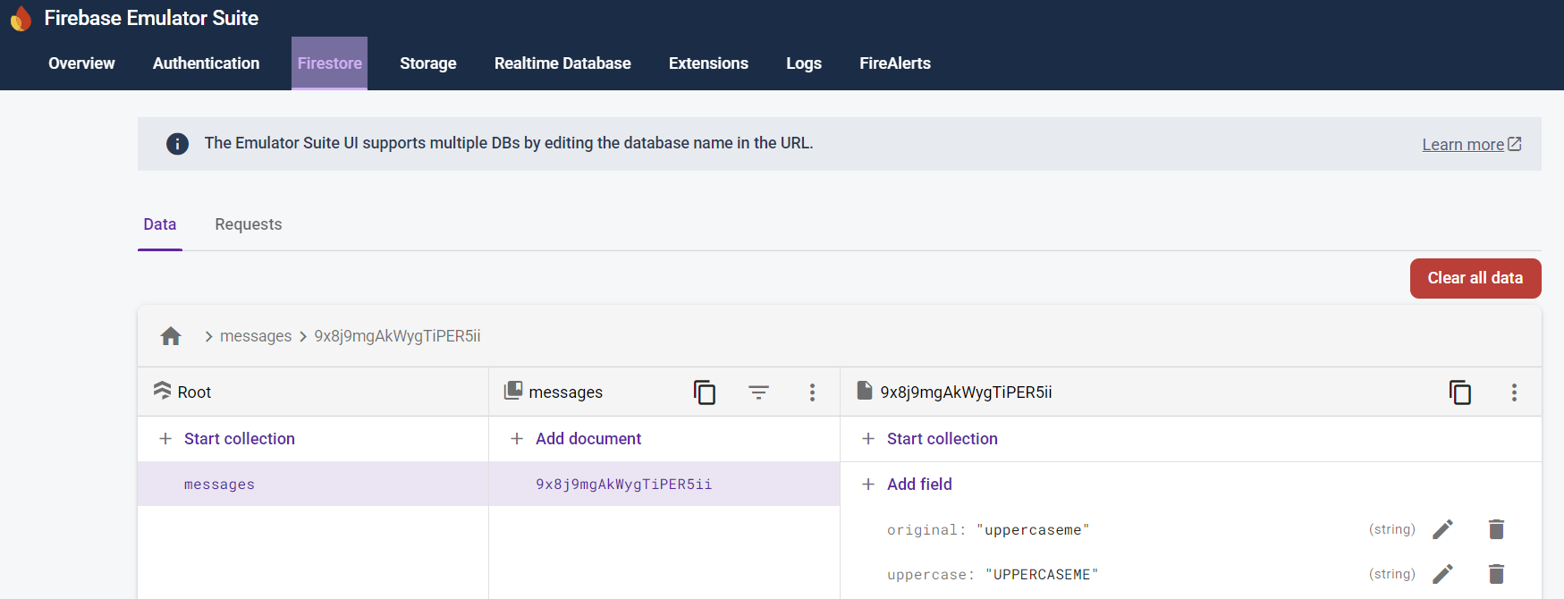
Task: Click the Clear all data button
Action: [1475, 278]
